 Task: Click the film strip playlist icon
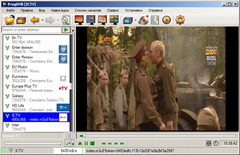(21, 20)
